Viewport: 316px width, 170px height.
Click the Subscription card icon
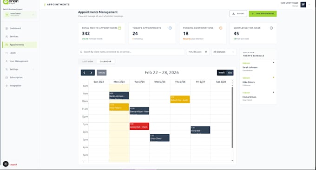(x=7, y=77)
